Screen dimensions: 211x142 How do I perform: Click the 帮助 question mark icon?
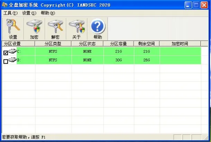98,29
